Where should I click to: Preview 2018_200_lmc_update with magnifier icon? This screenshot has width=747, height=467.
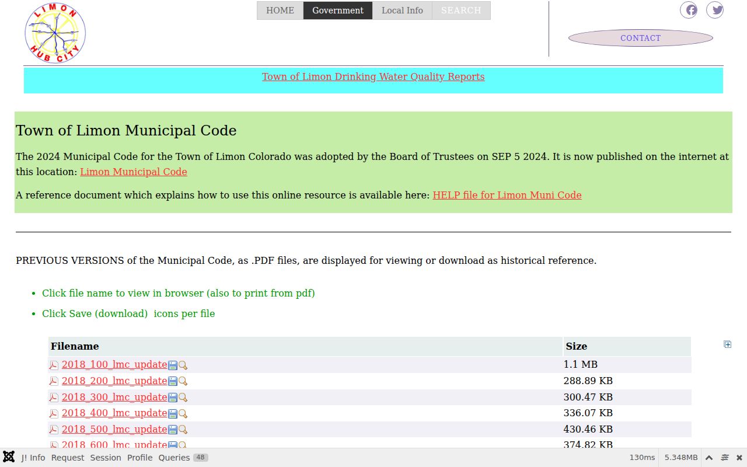183,381
